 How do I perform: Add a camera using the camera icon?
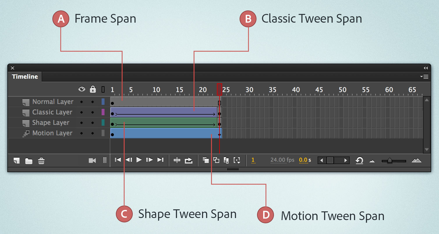pos(92,160)
